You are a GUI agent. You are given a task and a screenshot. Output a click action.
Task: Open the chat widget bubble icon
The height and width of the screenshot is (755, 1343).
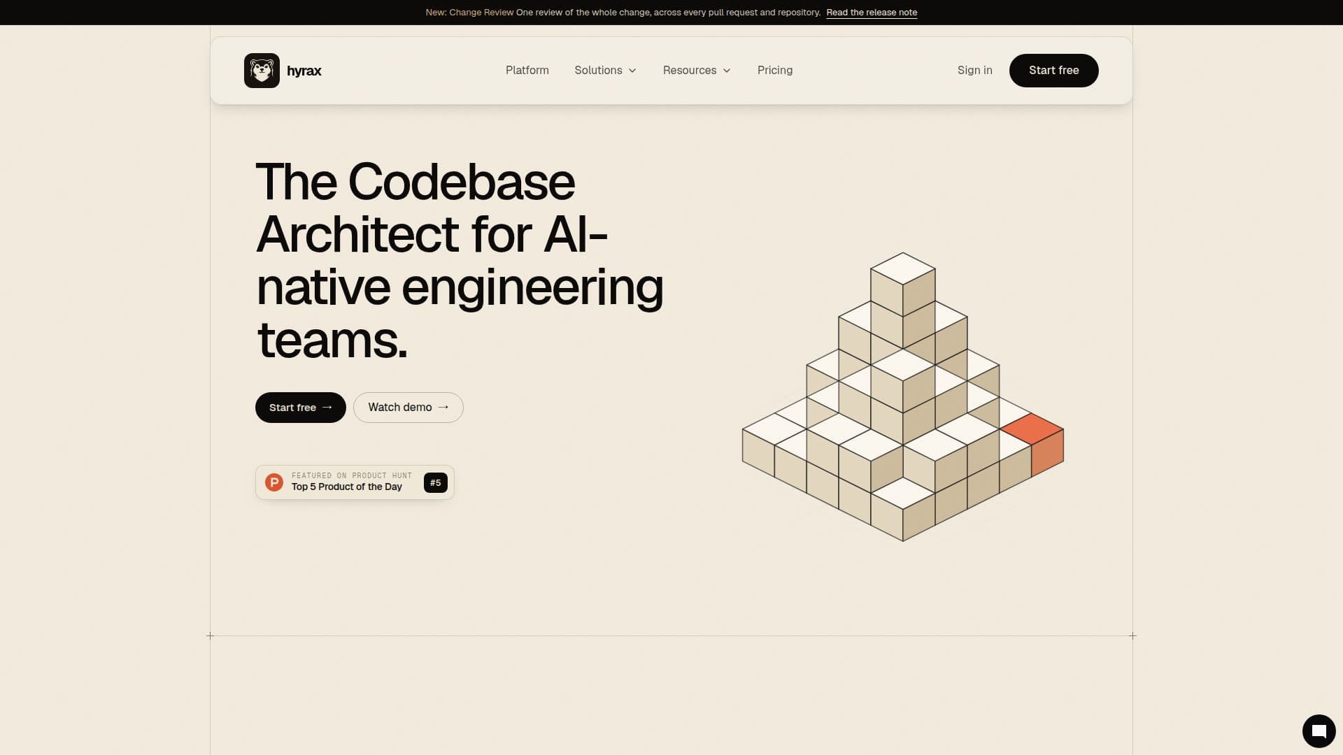(x=1319, y=731)
